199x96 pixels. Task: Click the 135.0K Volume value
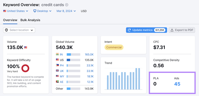tap(15, 47)
